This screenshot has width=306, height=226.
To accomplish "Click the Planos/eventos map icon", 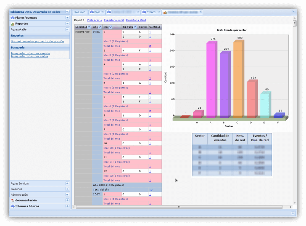I will 12,18.
